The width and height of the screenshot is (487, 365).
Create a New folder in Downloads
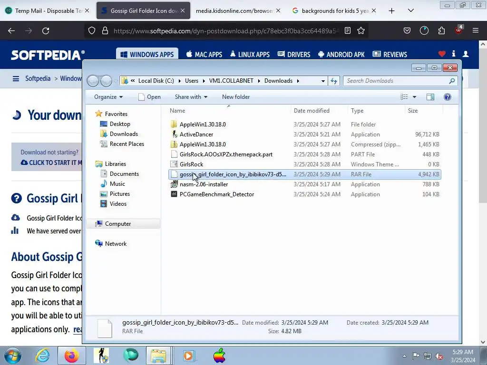coord(236,97)
